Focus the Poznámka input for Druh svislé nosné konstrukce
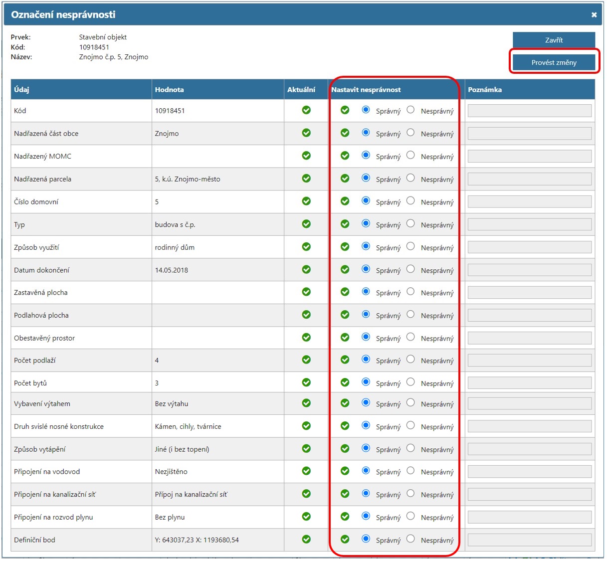This screenshot has width=607, height=561. pyautogui.click(x=529, y=426)
